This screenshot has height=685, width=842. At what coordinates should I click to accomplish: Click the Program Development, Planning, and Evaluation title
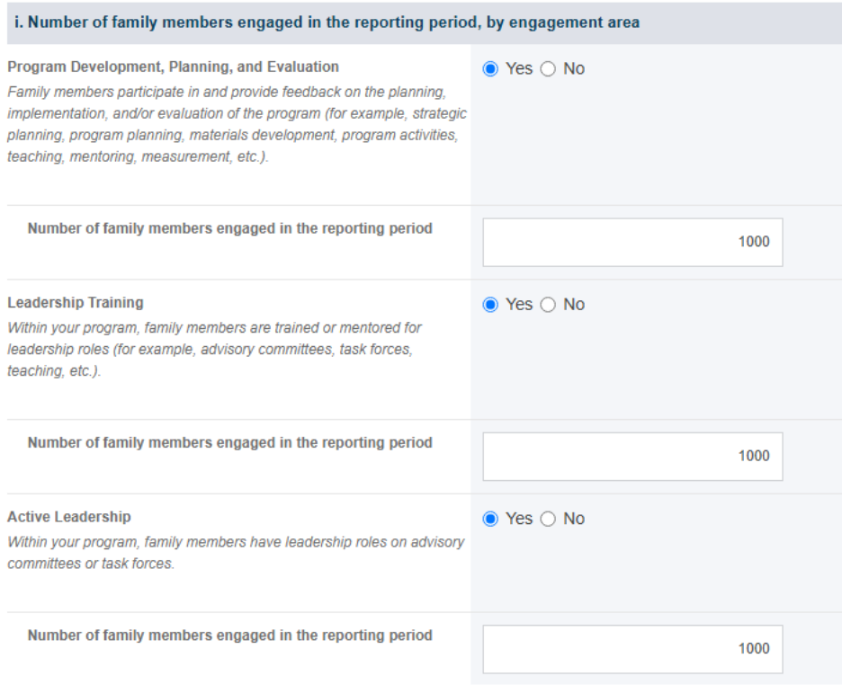click(173, 67)
